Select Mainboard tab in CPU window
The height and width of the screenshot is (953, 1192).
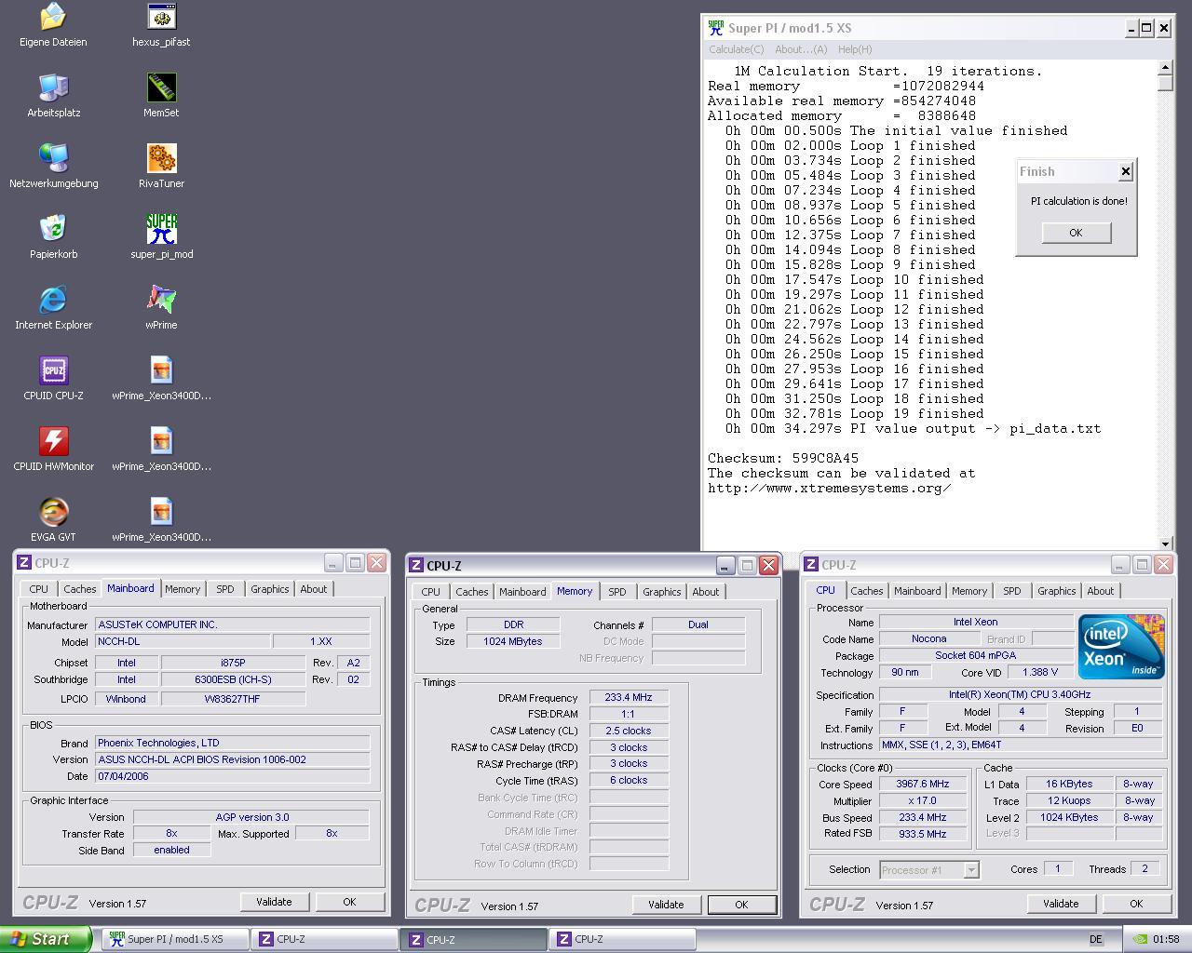coord(917,591)
